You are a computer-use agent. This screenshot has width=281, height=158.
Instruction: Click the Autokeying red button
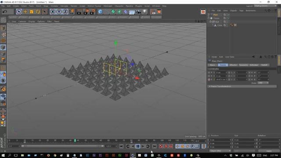(166, 146)
